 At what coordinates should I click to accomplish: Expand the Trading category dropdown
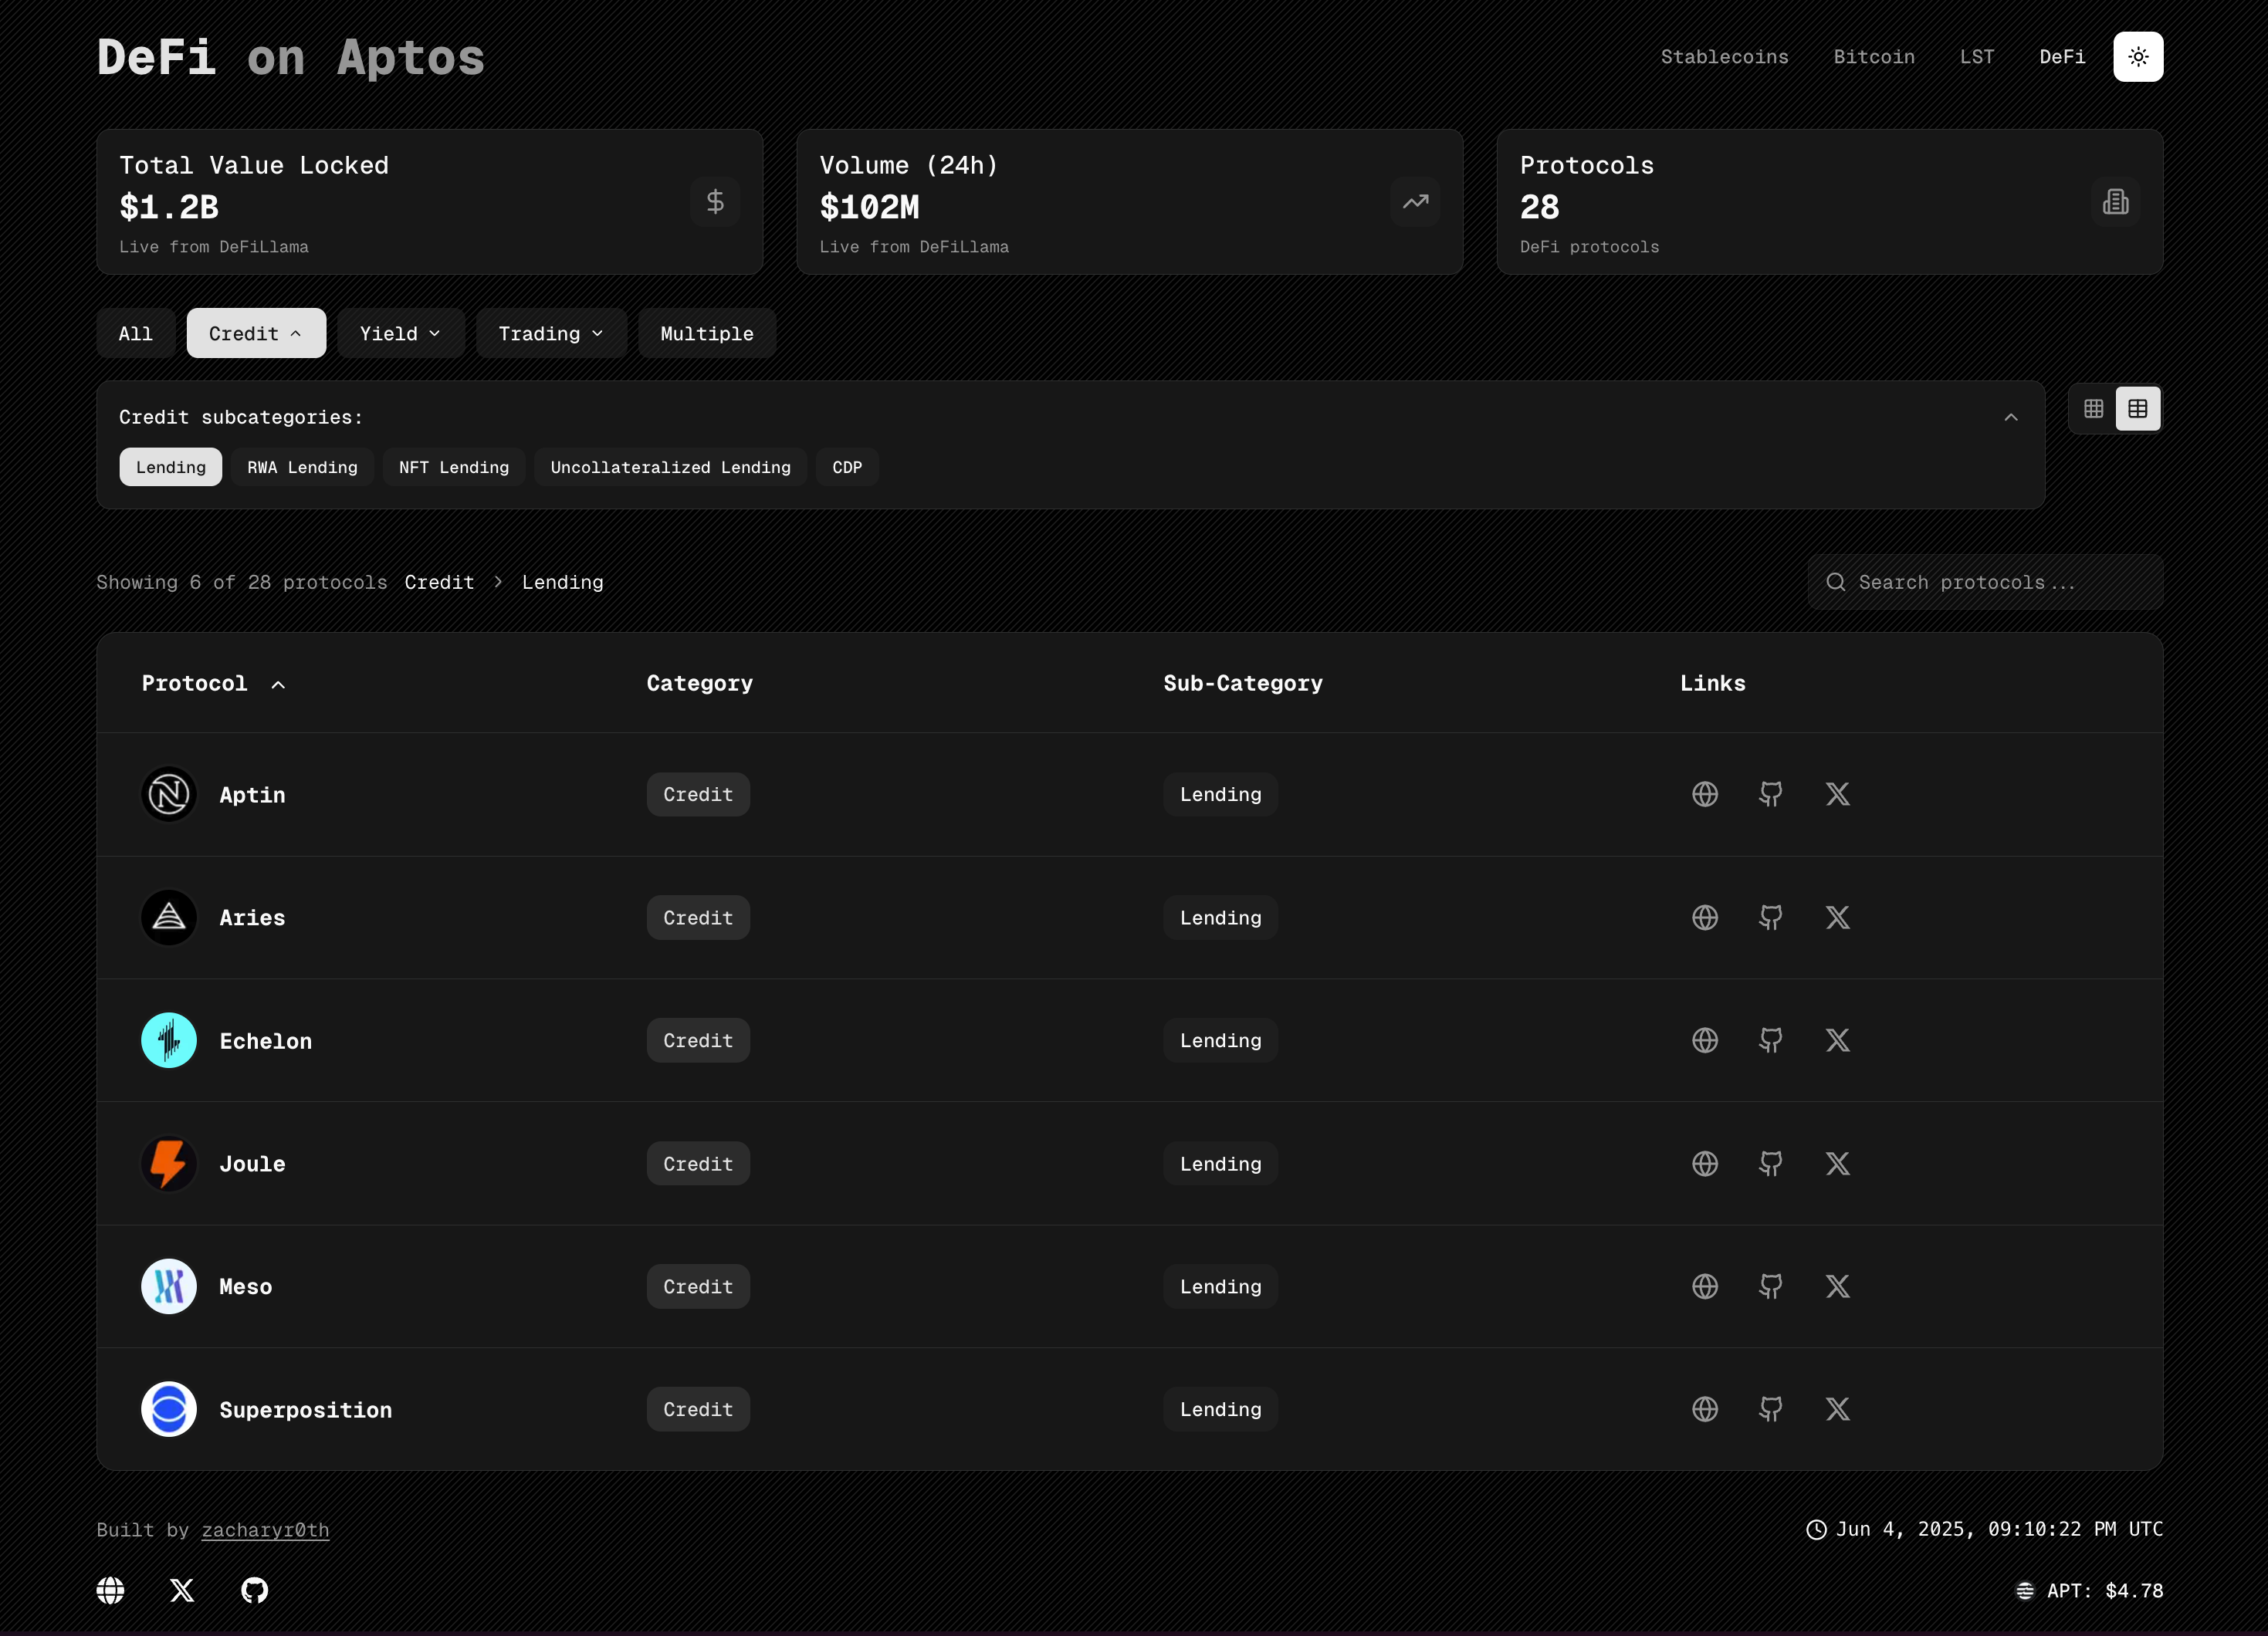coord(551,333)
